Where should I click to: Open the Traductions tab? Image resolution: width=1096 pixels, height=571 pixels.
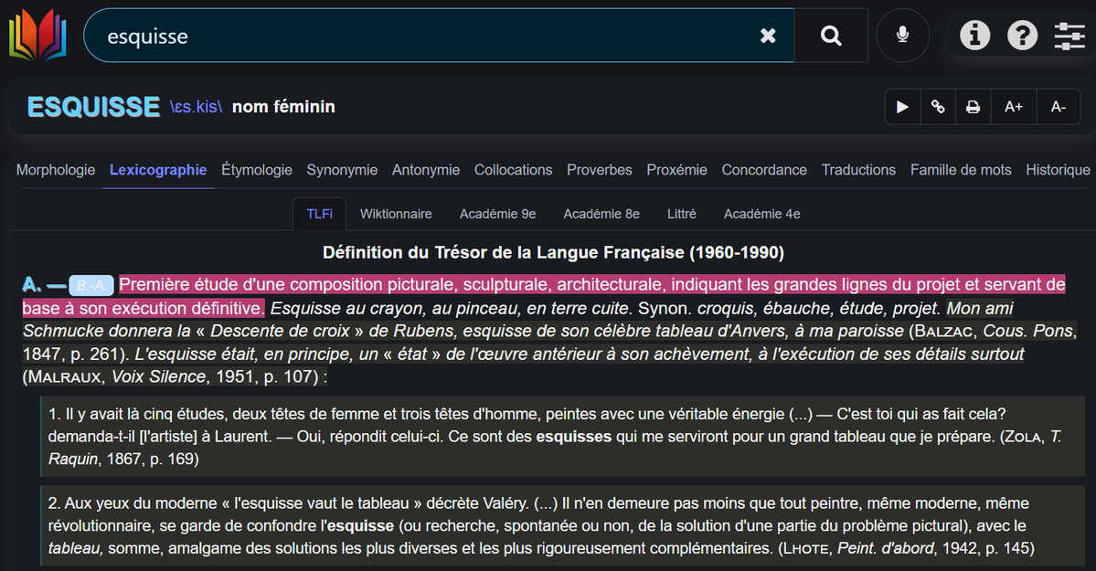[858, 170]
